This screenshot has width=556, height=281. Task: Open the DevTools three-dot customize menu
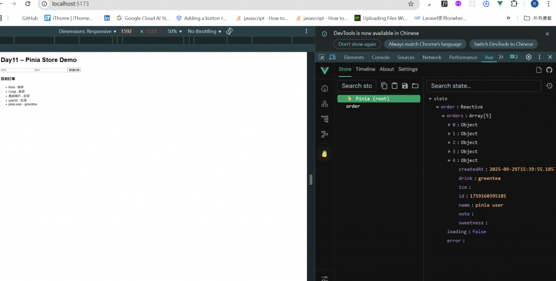coord(539,57)
